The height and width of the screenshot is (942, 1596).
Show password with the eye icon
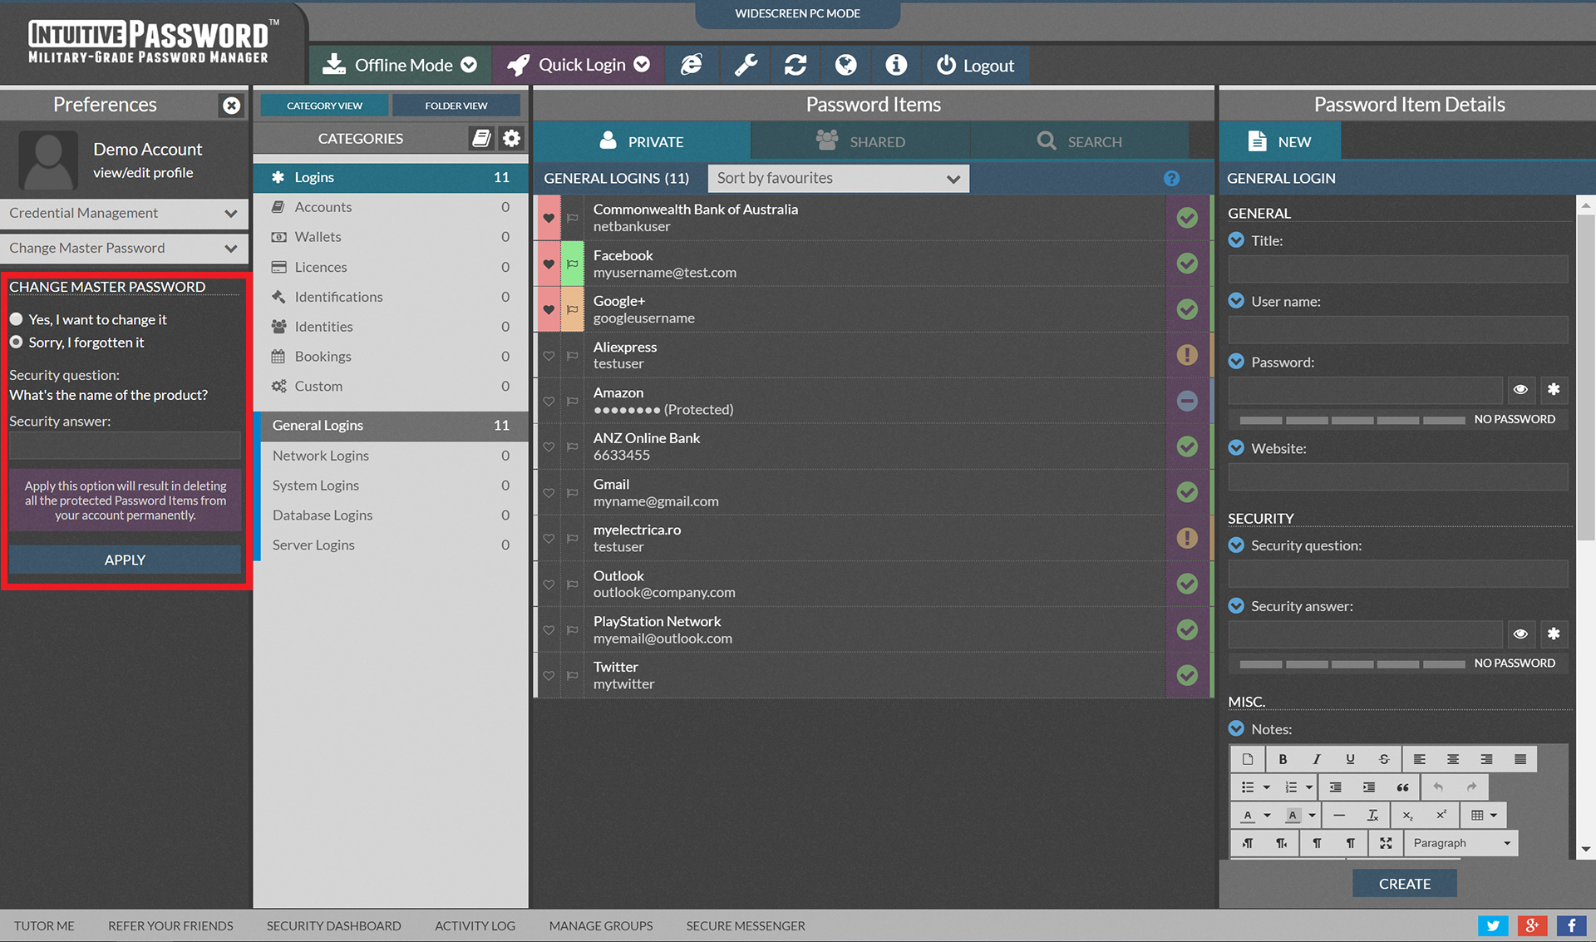pos(1520,389)
